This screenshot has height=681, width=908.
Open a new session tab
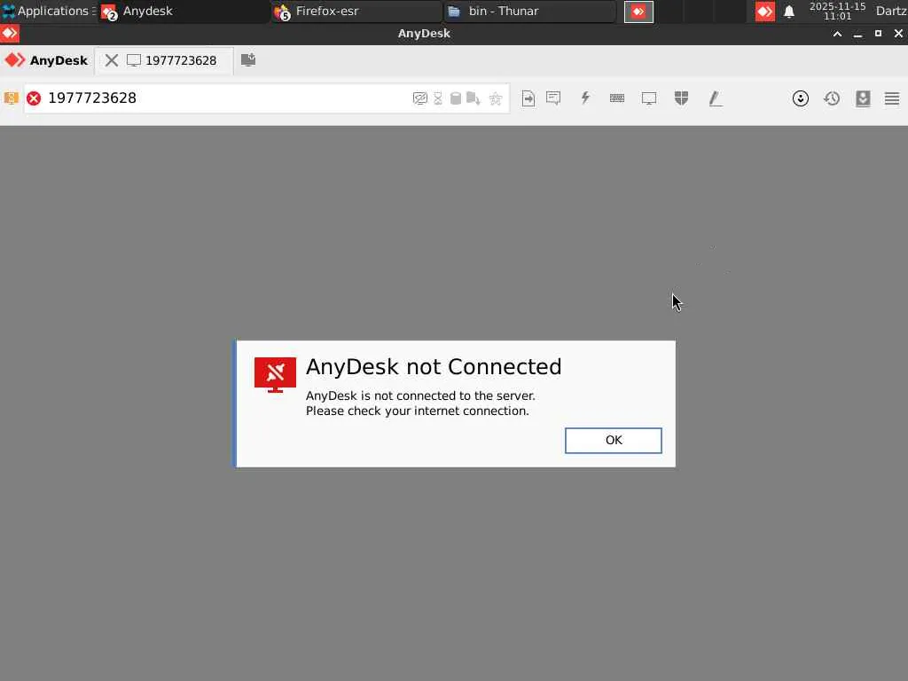click(x=248, y=59)
